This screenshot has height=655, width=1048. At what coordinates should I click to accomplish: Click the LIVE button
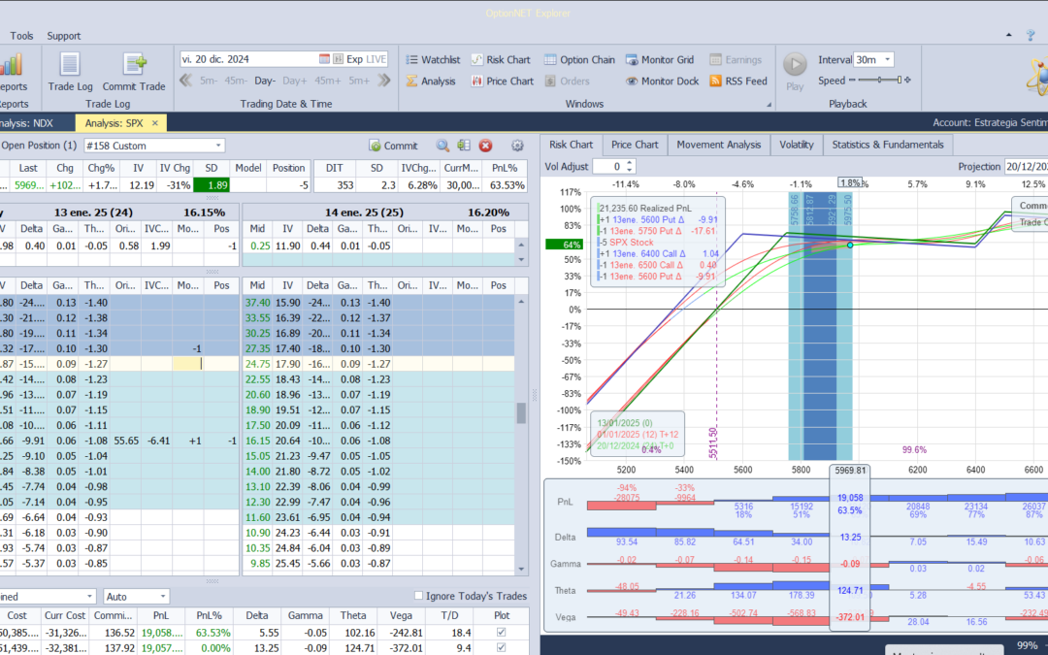pyautogui.click(x=377, y=59)
